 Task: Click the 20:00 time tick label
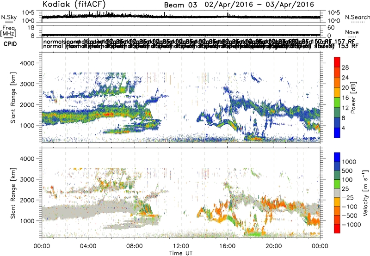274,246
